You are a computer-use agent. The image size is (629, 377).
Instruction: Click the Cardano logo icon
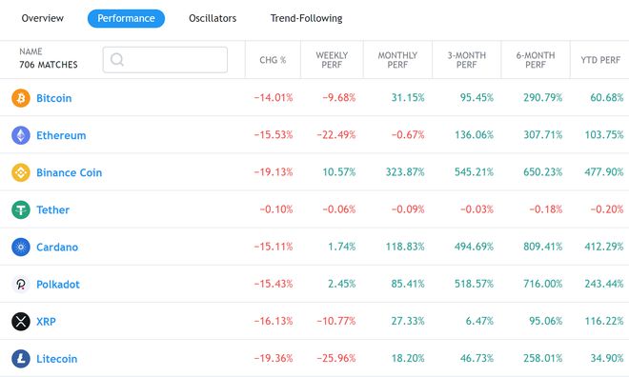[21, 248]
